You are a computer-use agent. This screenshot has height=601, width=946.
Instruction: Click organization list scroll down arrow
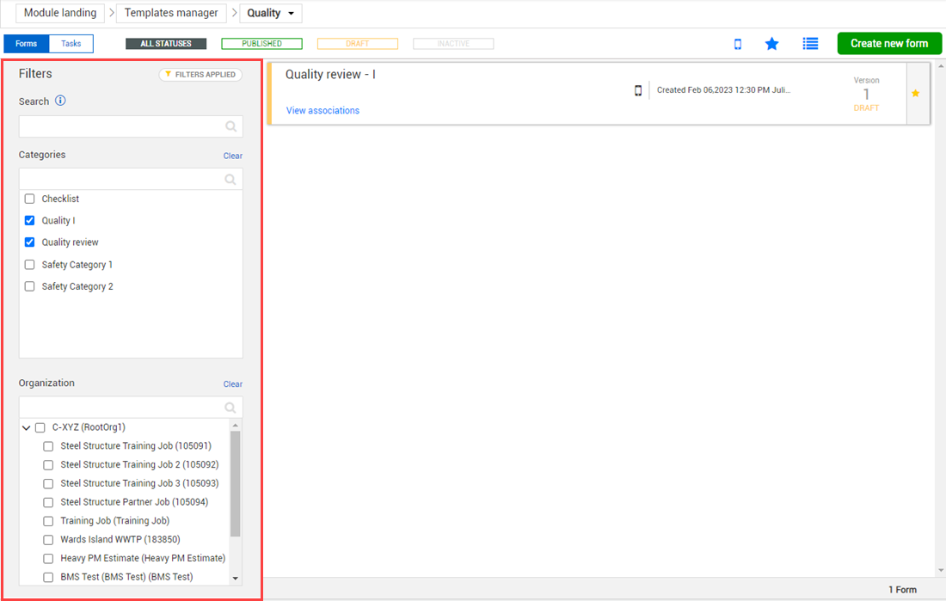pos(236,579)
